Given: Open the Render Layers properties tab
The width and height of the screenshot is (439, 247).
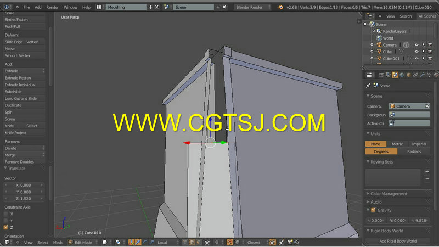Looking at the screenshot, I should [388, 75].
